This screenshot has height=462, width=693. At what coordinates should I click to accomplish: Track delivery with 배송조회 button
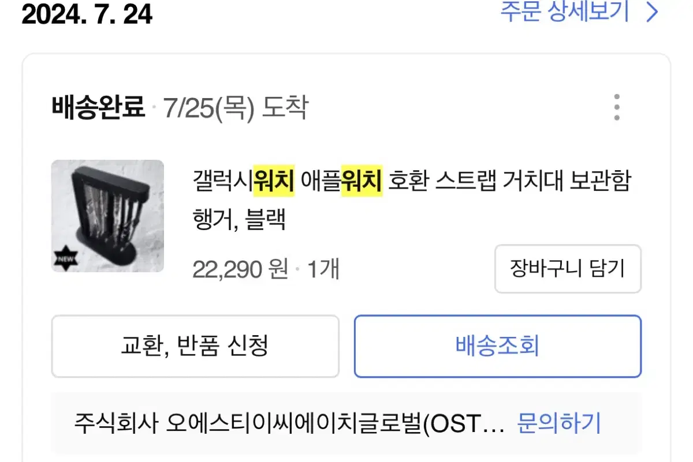coord(497,346)
